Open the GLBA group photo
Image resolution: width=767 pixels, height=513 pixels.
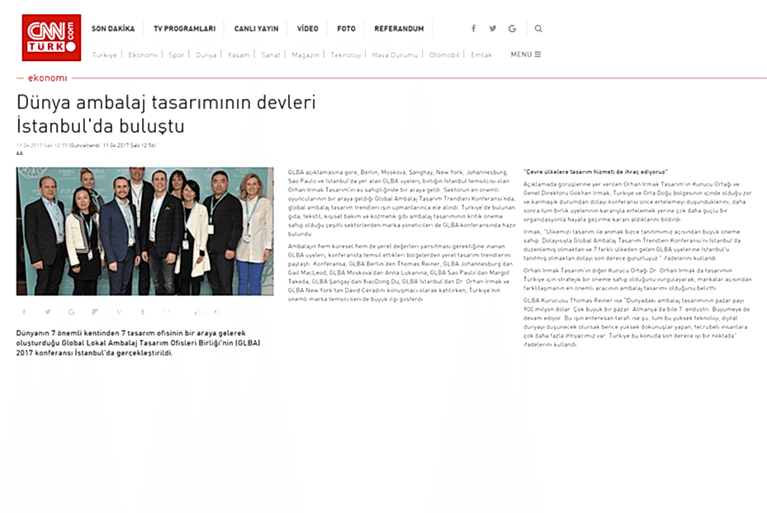pos(144,231)
